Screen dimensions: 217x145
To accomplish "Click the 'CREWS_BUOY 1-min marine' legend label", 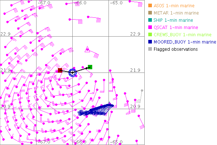I will 182,35.
